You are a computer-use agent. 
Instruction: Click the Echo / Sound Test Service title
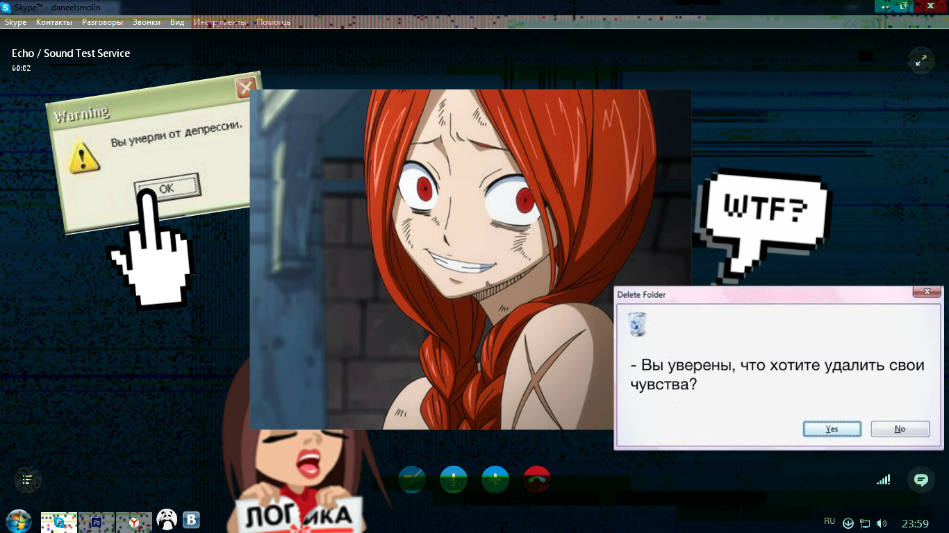[71, 53]
